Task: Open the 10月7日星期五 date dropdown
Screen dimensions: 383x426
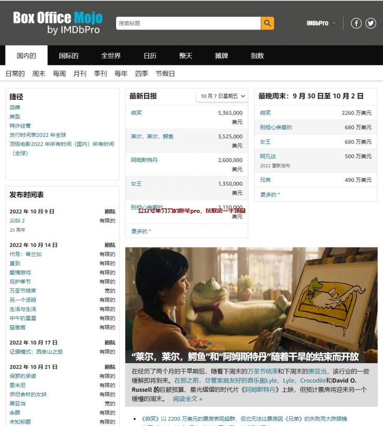Action: (x=222, y=96)
